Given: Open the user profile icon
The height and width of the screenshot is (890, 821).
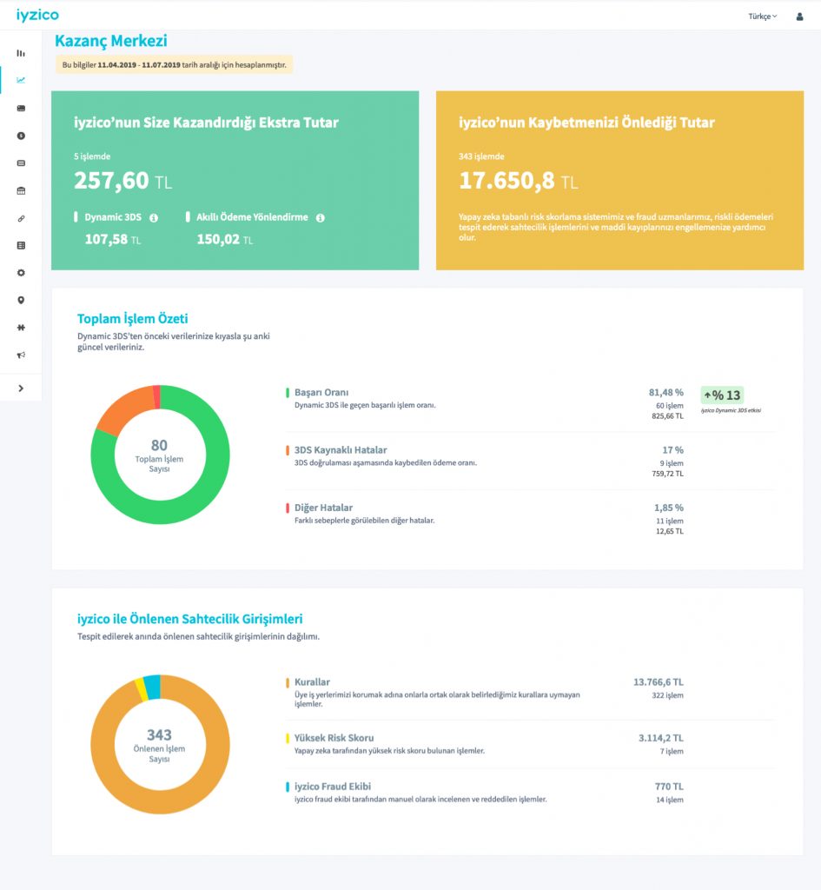Looking at the screenshot, I should pos(799,17).
